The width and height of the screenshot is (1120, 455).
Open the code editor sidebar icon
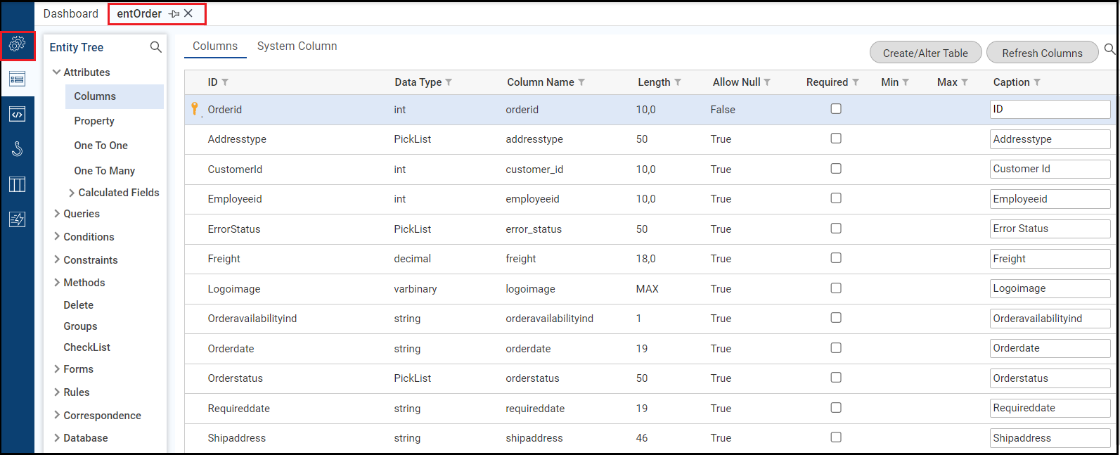(18, 114)
